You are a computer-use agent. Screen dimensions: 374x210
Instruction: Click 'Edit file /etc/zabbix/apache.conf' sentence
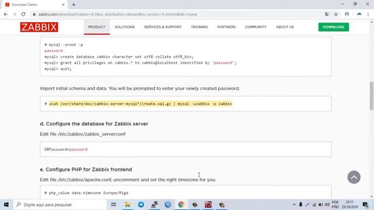128,180
